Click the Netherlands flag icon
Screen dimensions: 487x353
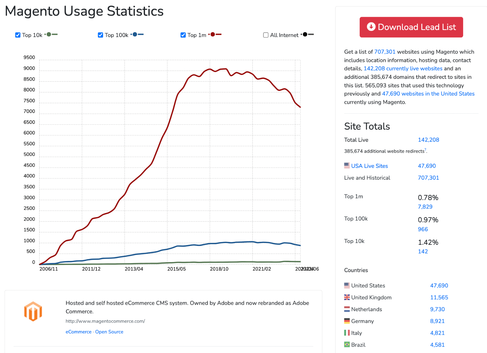tap(347, 309)
